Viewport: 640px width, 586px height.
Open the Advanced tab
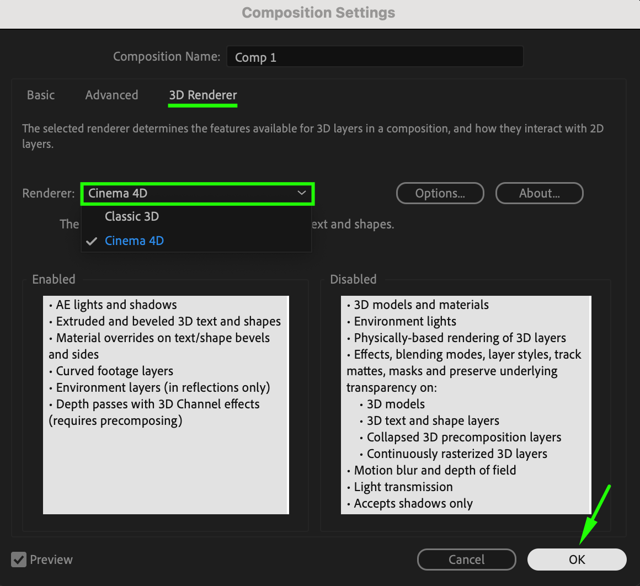click(111, 95)
